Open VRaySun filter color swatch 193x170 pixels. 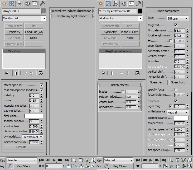34,116
